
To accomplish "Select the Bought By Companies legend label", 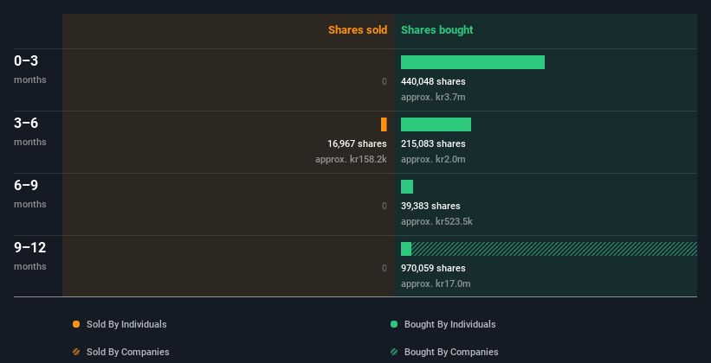I will 451,352.
